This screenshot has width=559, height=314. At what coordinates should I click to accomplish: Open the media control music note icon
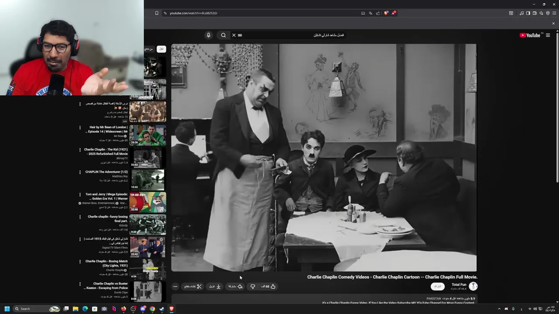click(x=521, y=13)
